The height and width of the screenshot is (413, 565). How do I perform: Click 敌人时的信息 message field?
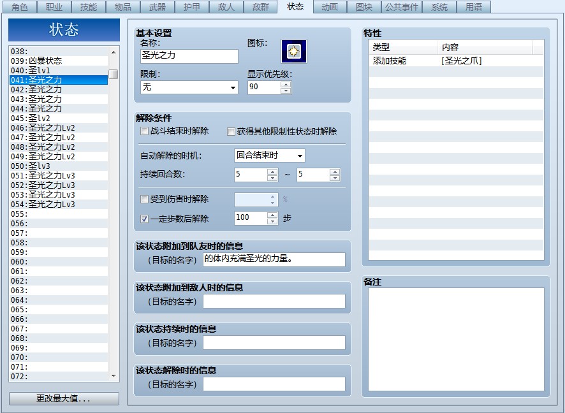274,301
